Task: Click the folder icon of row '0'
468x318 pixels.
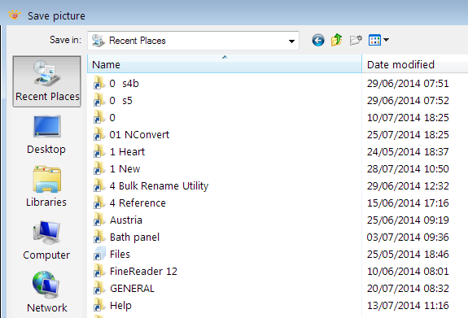Action: coord(98,117)
